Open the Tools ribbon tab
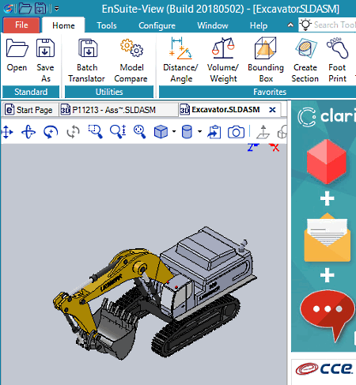This screenshot has height=385, width=356. coord(107,25)
